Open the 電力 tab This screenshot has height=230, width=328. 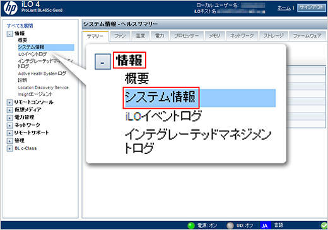click(x=160, y=36)
